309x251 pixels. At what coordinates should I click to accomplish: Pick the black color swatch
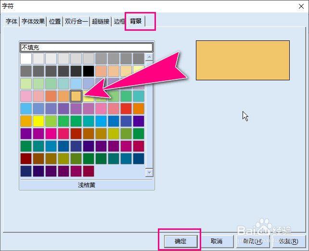(89, 71)
